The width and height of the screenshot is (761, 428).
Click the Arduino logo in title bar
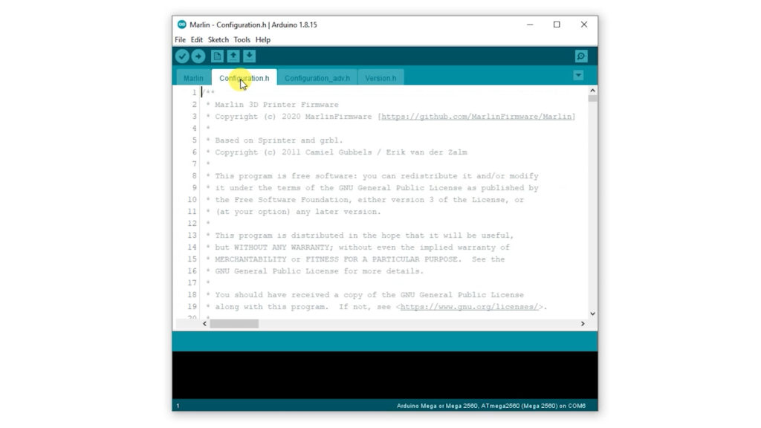[182, 25]
